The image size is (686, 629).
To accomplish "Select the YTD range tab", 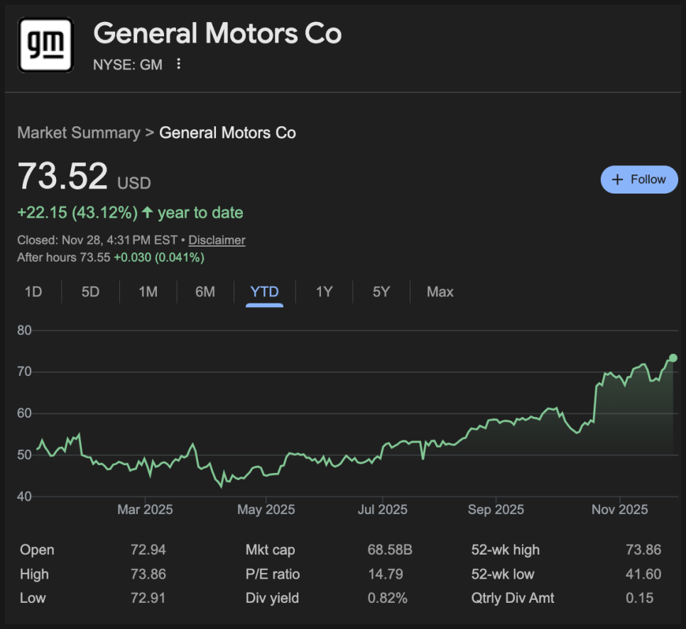I will click(x=264, y=292).
